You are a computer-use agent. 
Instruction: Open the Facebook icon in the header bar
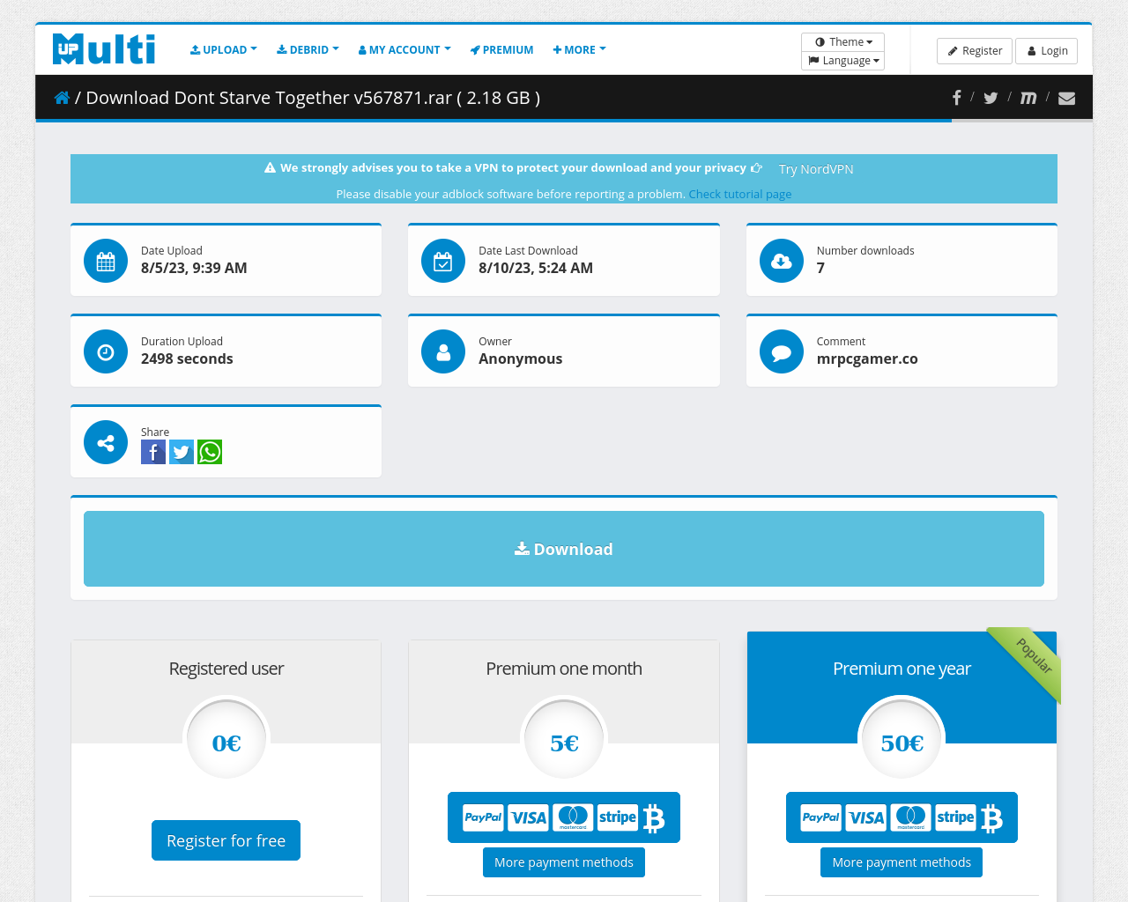[x=956, y=98]
